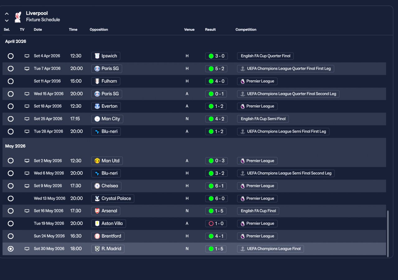The width and height of the screenshot is (398, 280).
Task: Open the 1 - 0 Aston Villa result
Action: click(216, 223)
